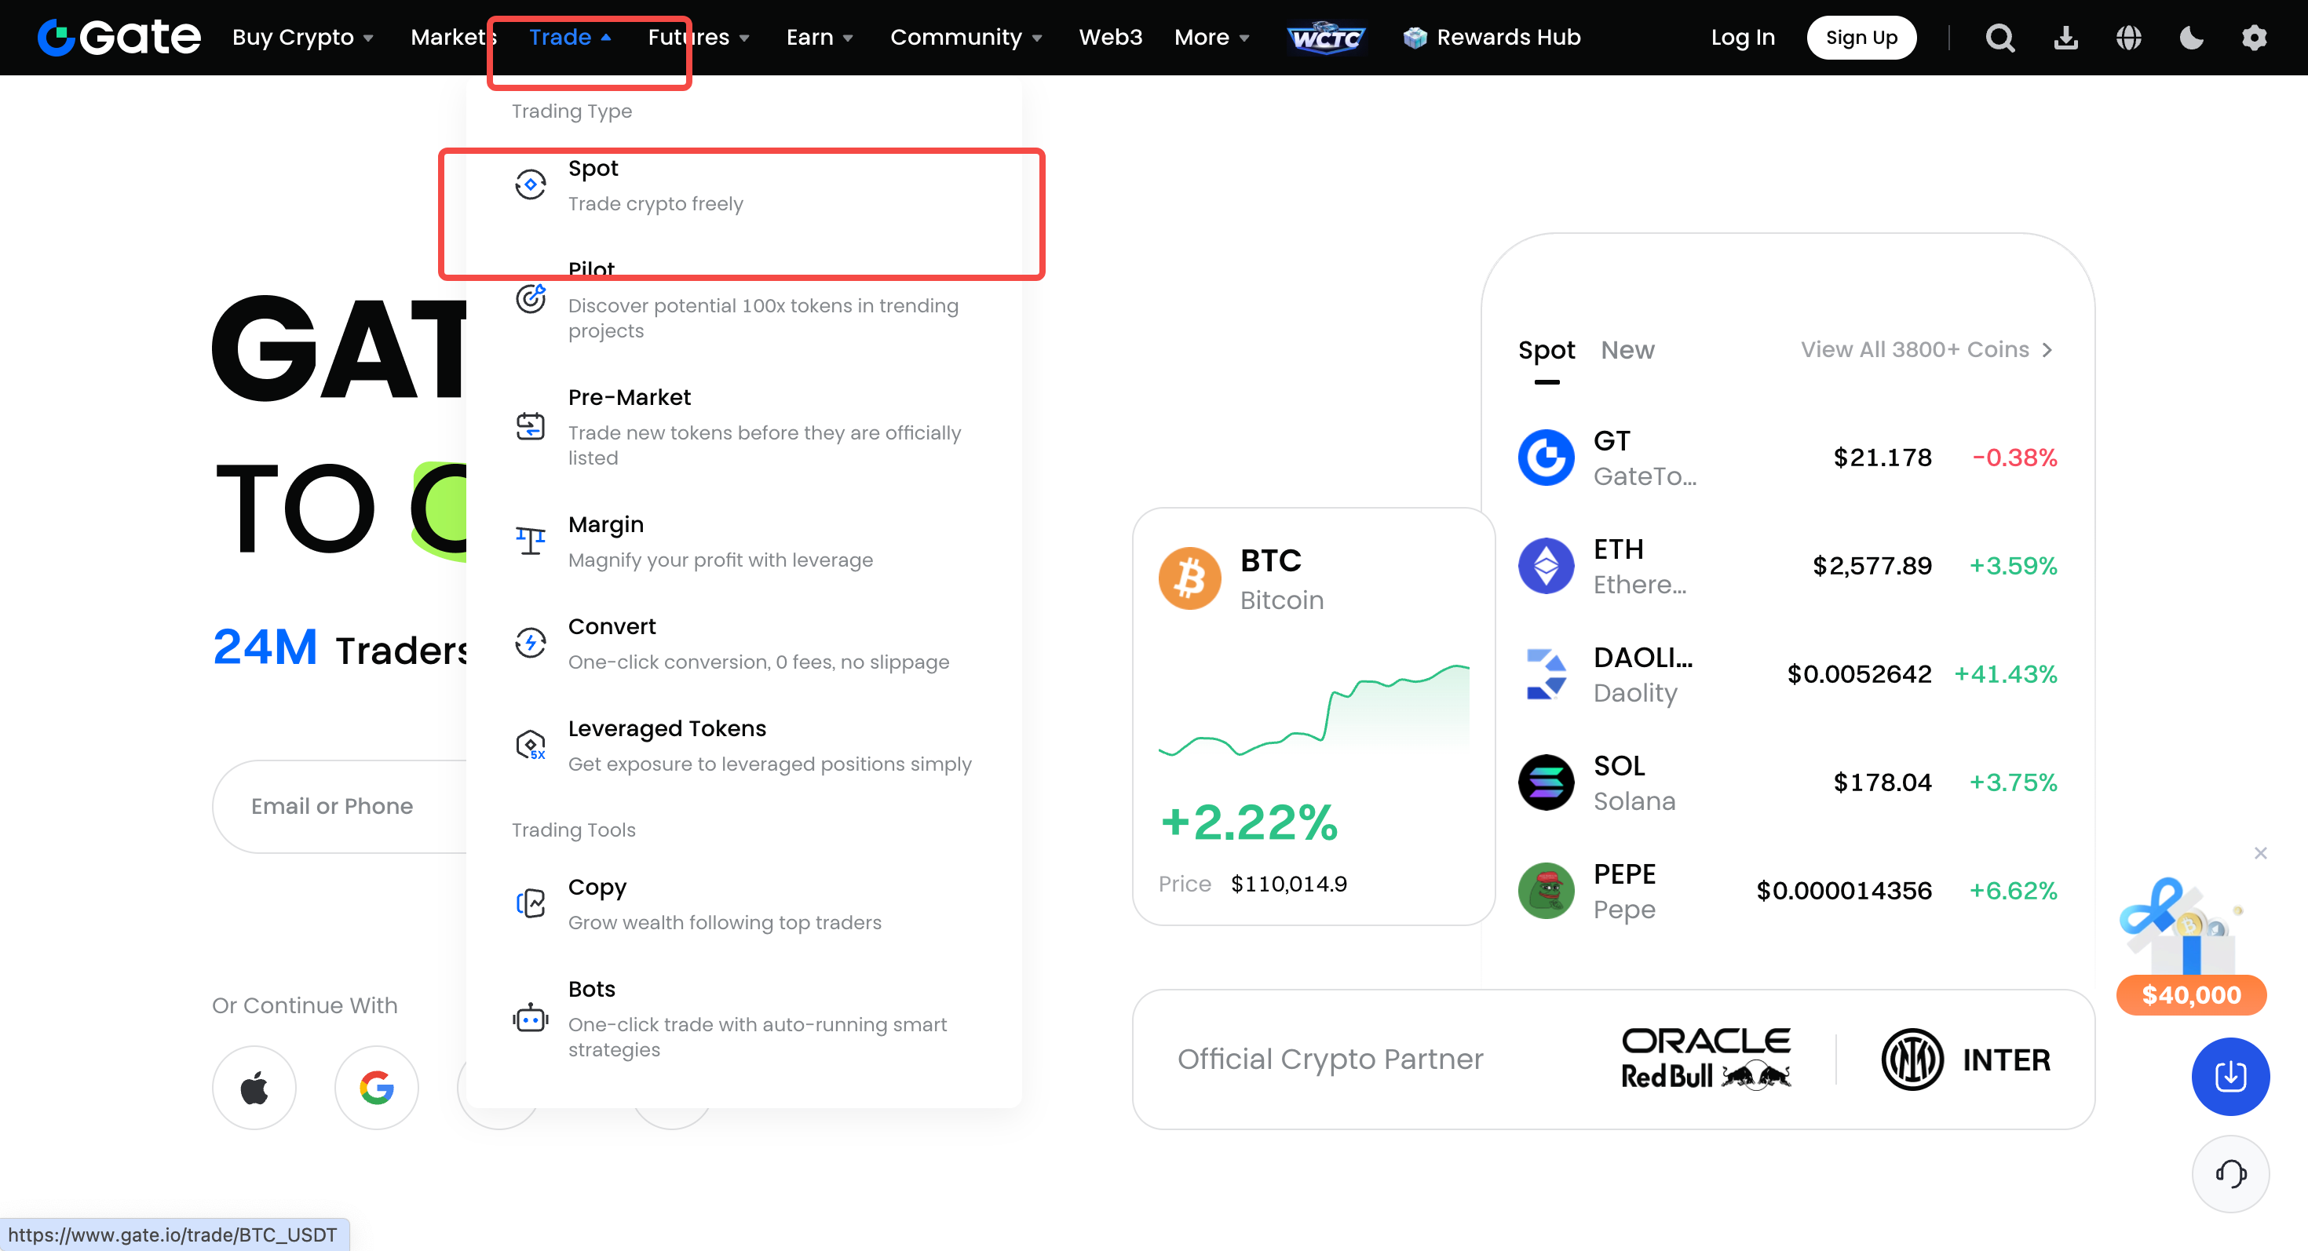The height and width of the screenshot is (1251, 2308).
Task: Switch to the New coins tab
Action: coord(1627,350)
